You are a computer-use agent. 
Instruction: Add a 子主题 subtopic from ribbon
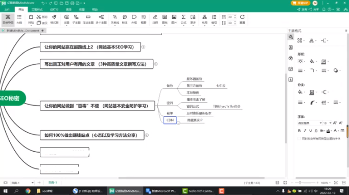point(76,19)
